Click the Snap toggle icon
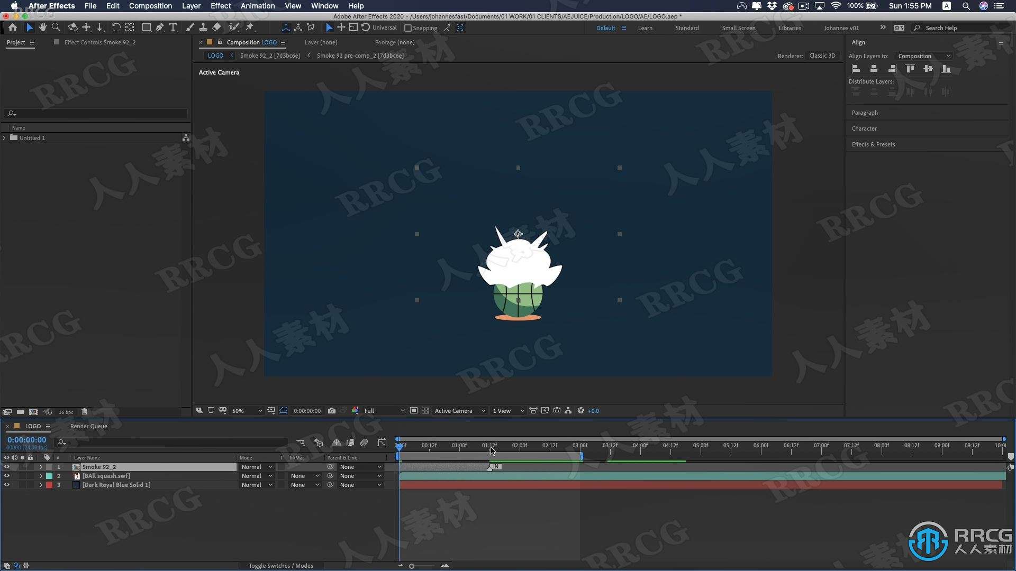 tap(407, 28)
